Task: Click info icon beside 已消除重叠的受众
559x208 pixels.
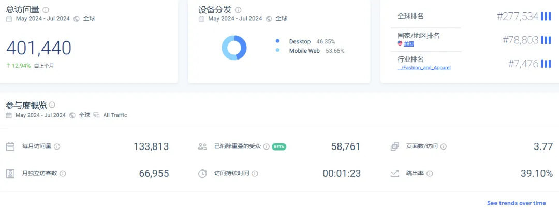Action: coord(266,147)
